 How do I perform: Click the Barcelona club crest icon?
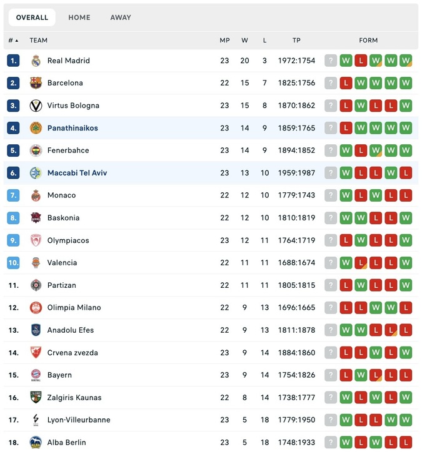coord(36,83)
